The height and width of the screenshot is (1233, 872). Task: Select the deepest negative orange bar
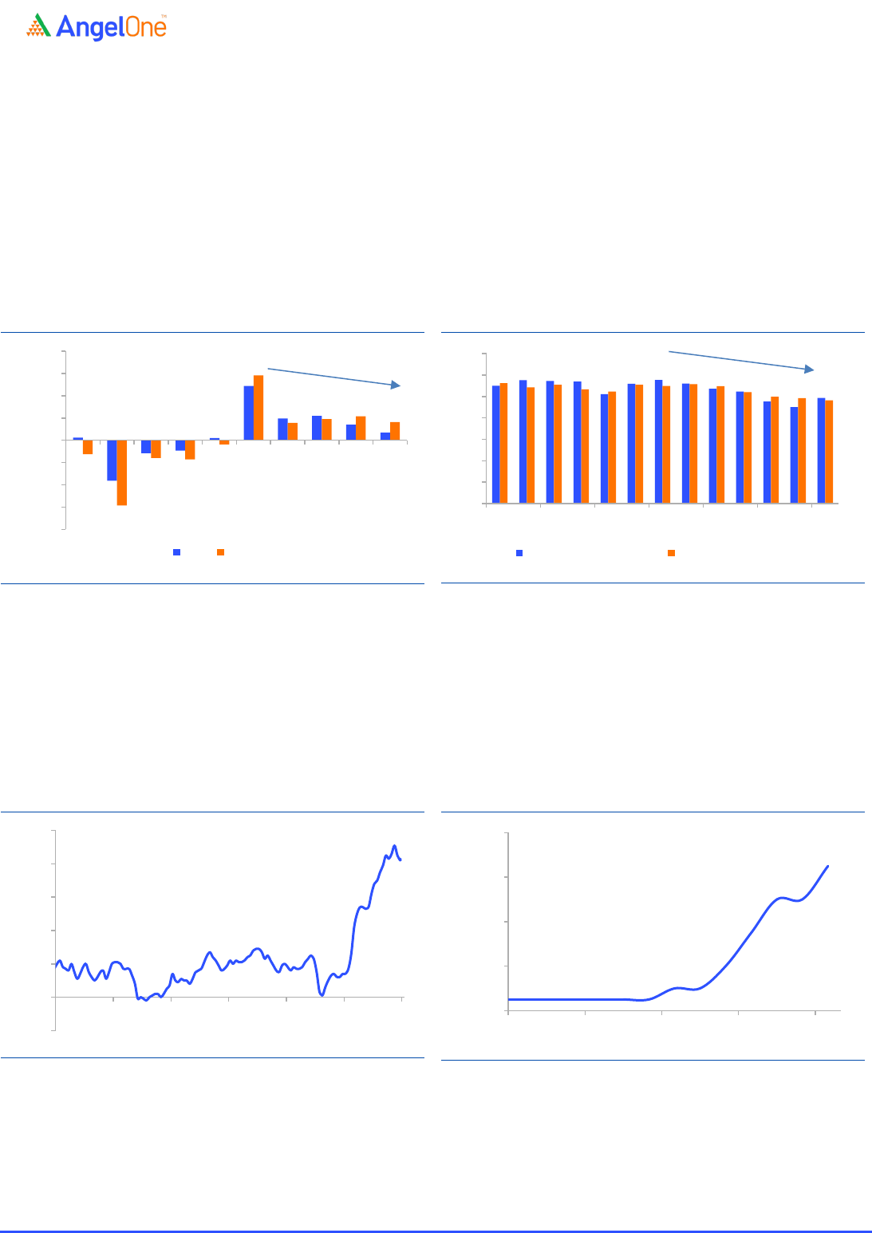(x=122, y=472)
